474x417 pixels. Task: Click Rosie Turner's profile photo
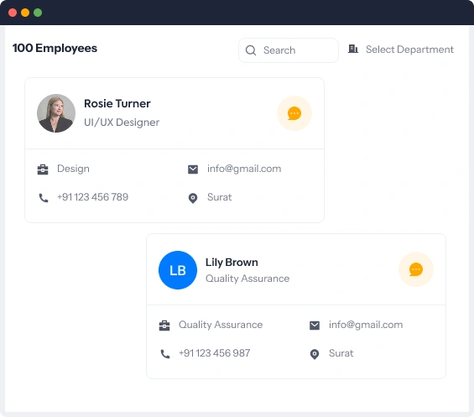pos(56,113)
